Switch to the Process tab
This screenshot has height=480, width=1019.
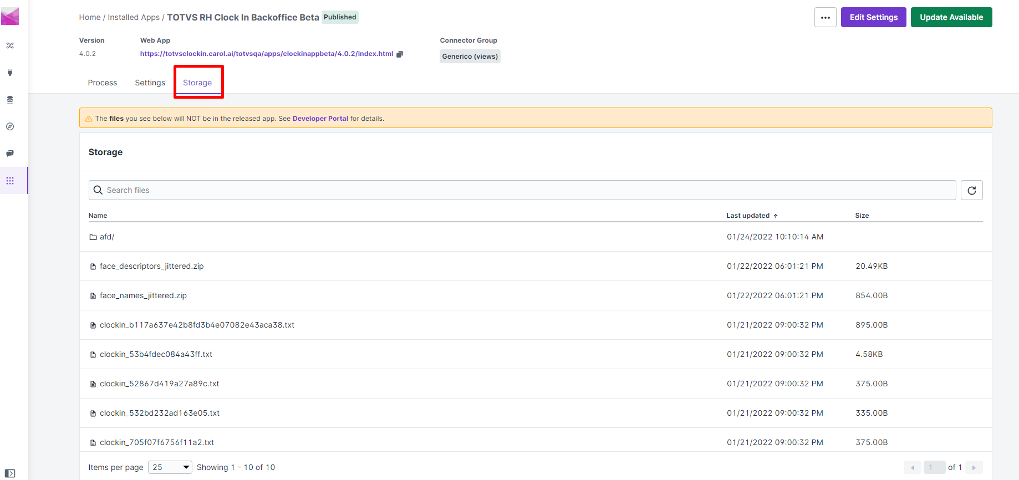point(103,83)
